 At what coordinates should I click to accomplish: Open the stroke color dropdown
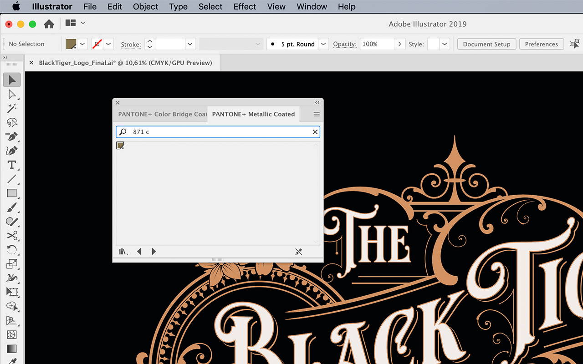108,44
